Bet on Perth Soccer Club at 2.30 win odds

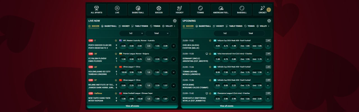click(x=124, y=46)
